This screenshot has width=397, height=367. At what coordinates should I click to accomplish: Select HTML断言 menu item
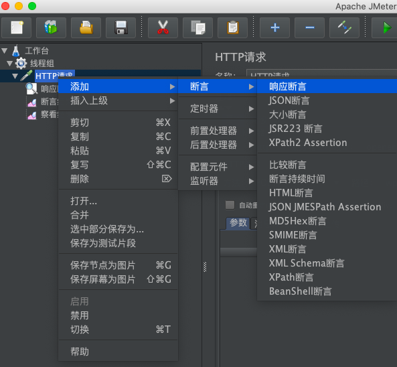coord(327,193)
